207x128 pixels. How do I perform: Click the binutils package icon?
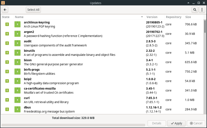click(x=17, y=53)
